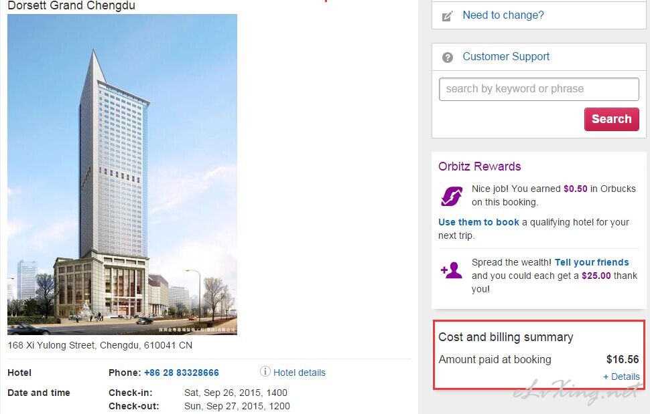Click the search by keyword input field
Screen dimensions: 650x414
(x=539, y=89)
